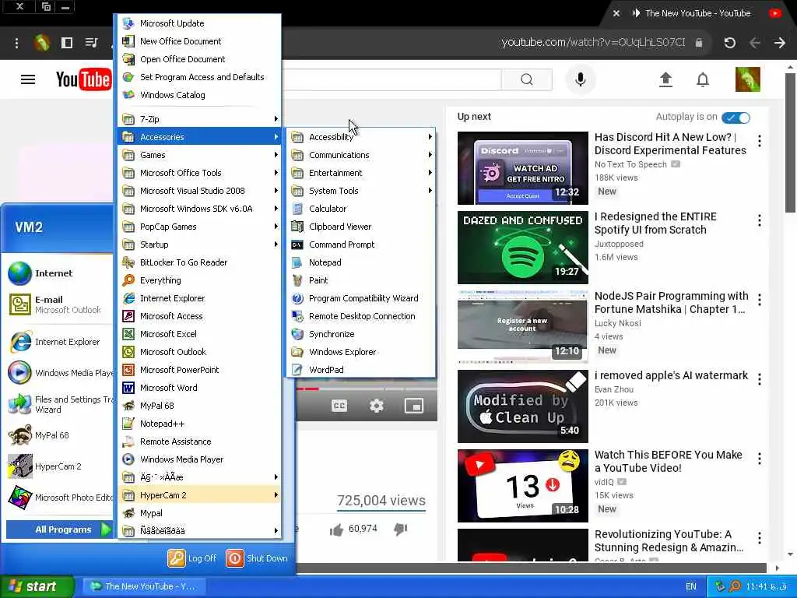797x598 pixels.
Task: Open Discord Experimental Features video thumbnail
Action: pos(522,168)
